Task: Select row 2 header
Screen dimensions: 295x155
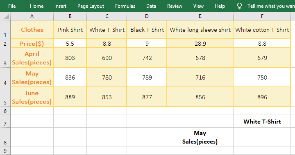Action: [5, 43]
